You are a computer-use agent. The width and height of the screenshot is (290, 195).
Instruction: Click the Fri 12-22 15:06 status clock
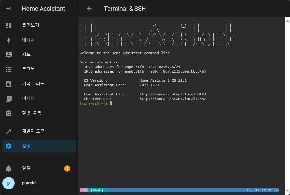click(262, 190)
